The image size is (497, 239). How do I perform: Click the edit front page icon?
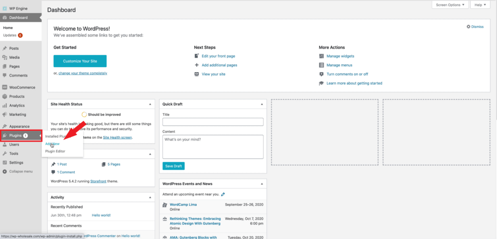[197, 56]
